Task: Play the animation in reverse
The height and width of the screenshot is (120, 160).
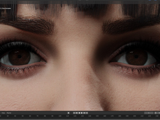Action: pos(79,113)
